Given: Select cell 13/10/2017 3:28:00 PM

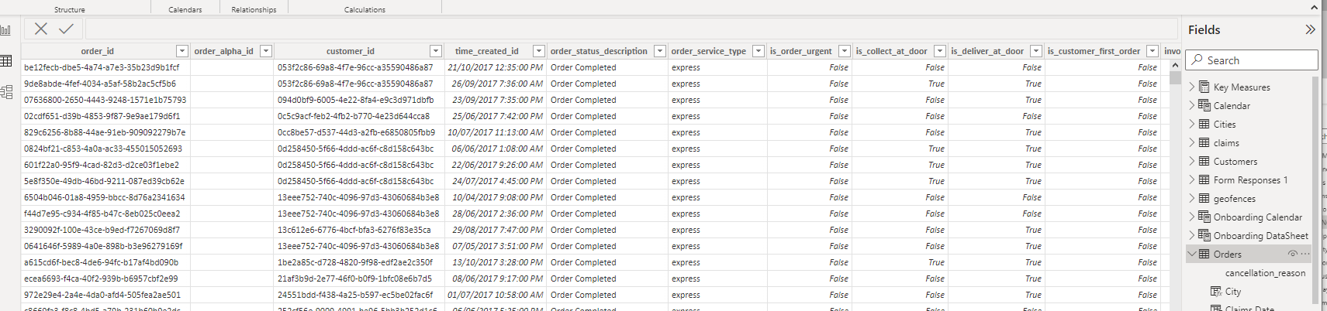Looking at the screenshot, I should click(497, 262).
